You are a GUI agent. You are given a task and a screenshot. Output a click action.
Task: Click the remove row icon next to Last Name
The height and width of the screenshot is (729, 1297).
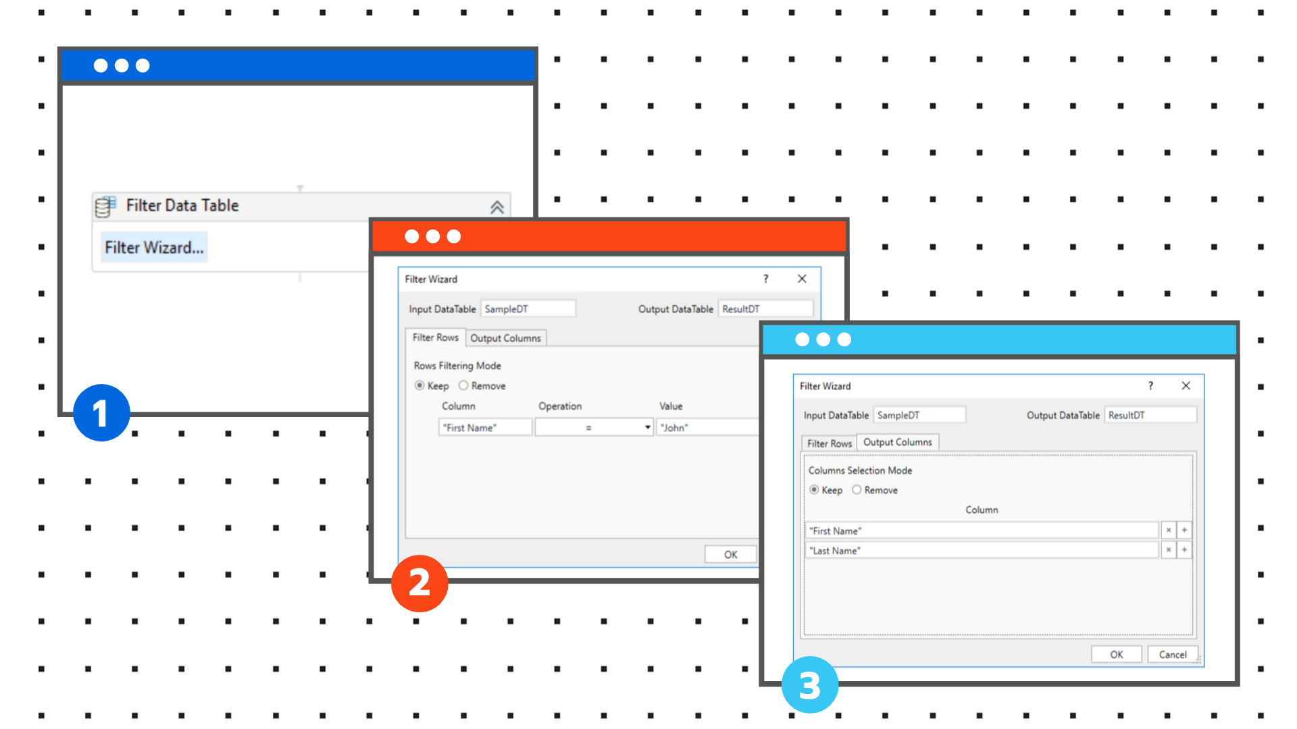[1168, 550]
